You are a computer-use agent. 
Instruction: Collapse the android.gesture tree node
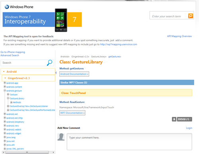5,91
